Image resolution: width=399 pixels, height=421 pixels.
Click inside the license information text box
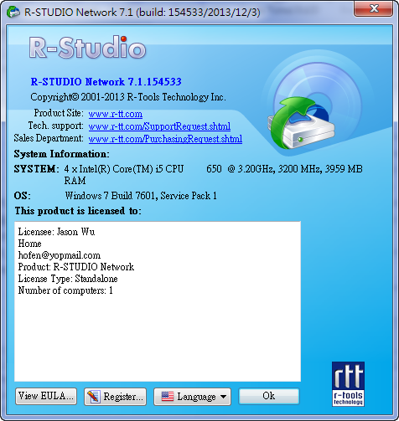[158, 301]
